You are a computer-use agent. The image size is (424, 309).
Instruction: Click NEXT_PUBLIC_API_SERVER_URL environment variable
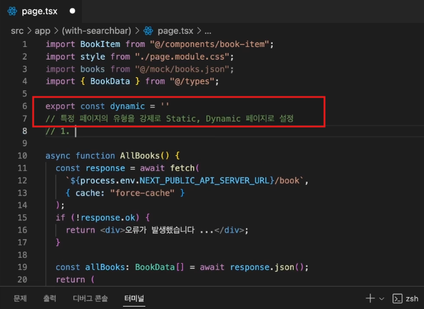coord(204,181)
